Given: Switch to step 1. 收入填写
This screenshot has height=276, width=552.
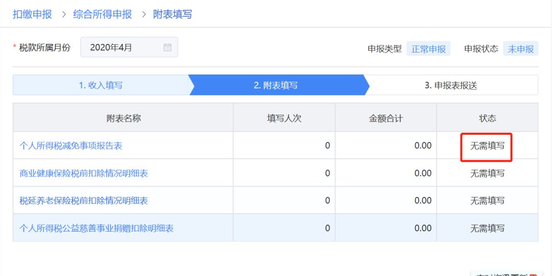Looking at the screenshot, I should 101,85.
